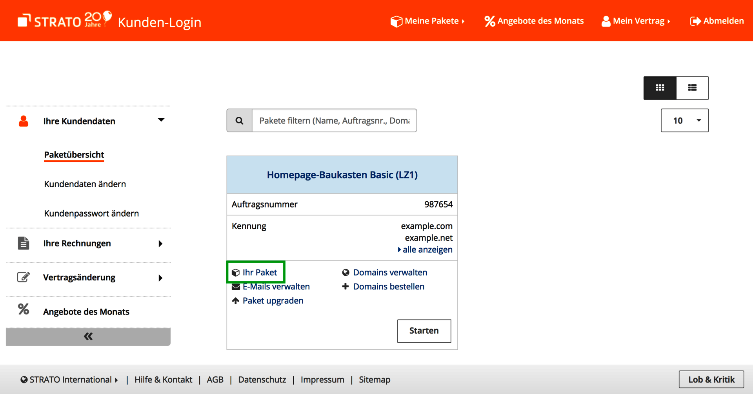The image size is (753, 394).
Task: Click the magnifier search icon
Action: click(239, 121)
